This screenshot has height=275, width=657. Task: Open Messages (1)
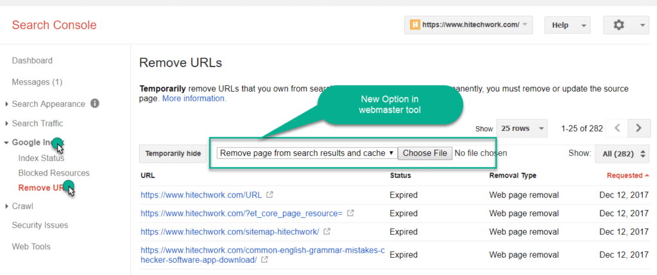37,82
